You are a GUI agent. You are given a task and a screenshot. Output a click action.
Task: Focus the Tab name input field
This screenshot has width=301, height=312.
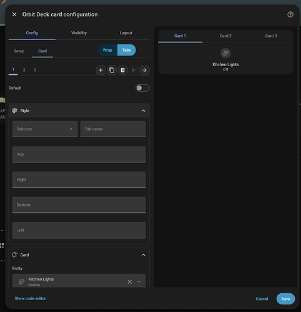pyautogui.click(x=113, y=129)
